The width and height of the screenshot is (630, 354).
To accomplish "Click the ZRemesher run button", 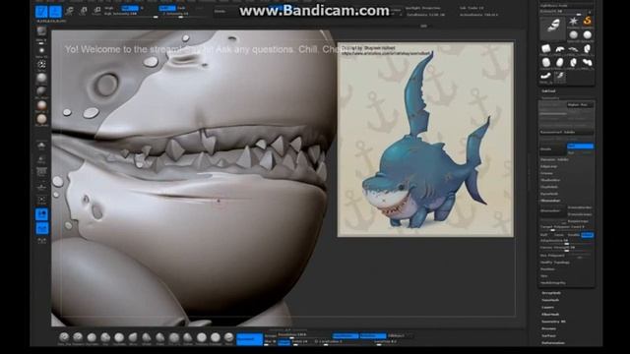I will click(x=552, y=210).
